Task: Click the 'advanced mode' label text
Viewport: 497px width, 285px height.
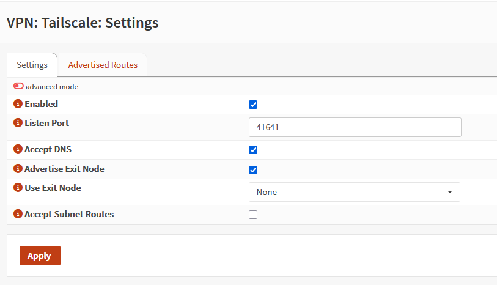Action: (52, 87)
